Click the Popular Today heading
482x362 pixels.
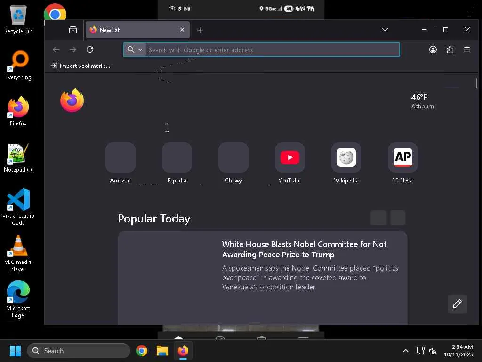point(154,219)
